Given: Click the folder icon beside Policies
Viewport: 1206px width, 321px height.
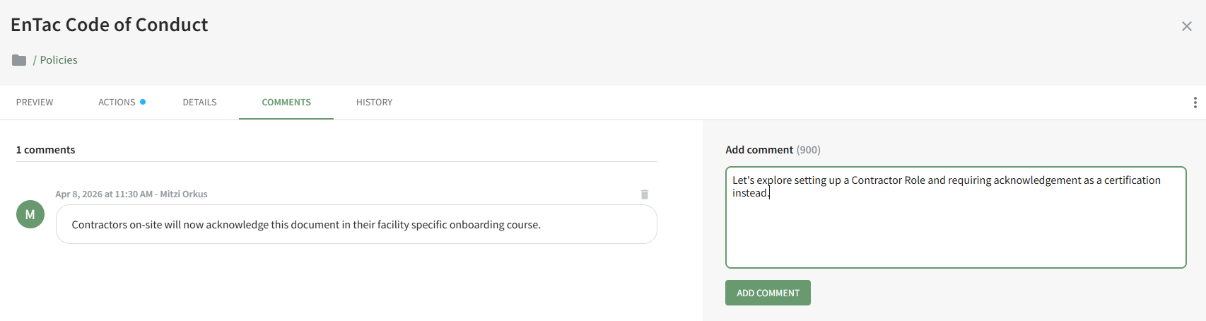Looking at the screenshot, I should pyautogui.click(x=19, y=60).
